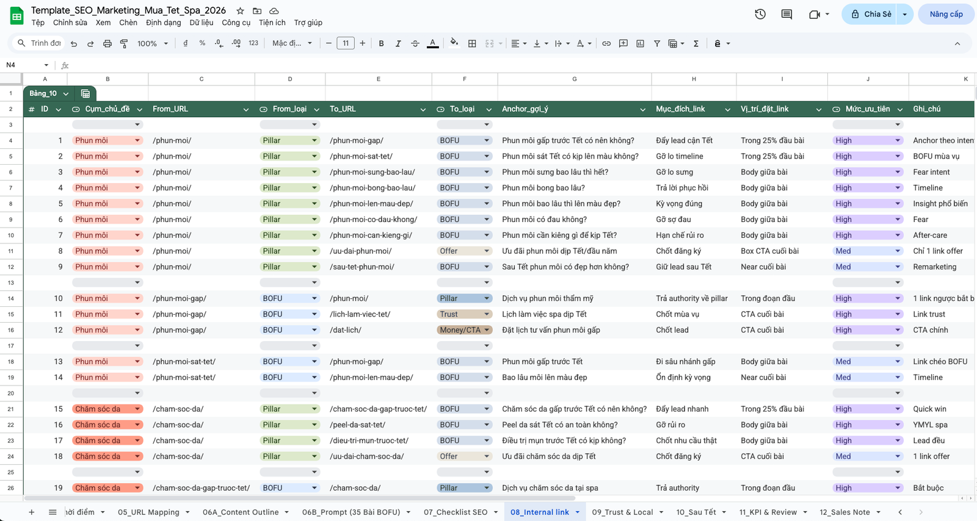Open the Định dạng menu

(x=164, y=23)
